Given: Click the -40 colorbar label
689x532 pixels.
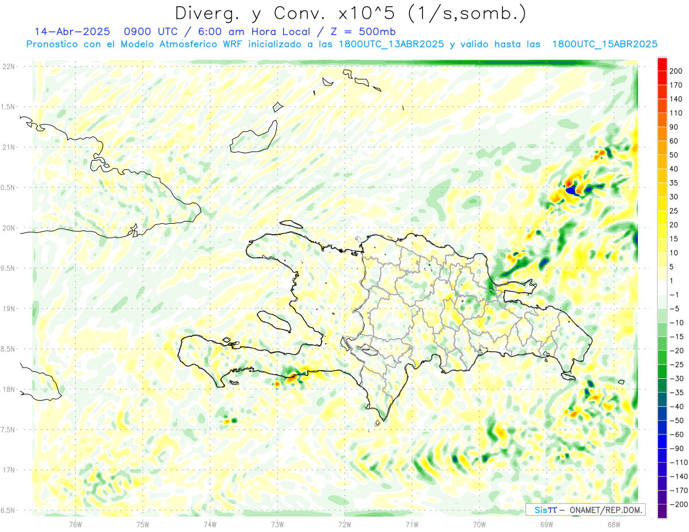Looking at the screenshot, I should [675, 407].
